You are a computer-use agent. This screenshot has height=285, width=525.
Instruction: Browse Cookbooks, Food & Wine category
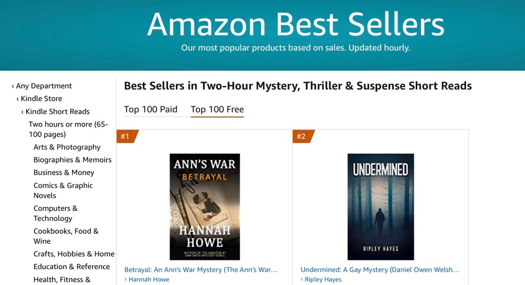click(x=66, y=236)
